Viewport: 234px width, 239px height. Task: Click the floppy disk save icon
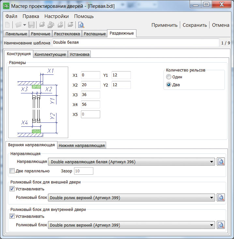pyautogui.click(x=31, y=25)
